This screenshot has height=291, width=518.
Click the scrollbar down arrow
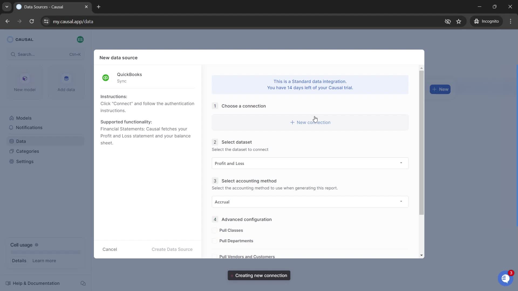[421, 255]
